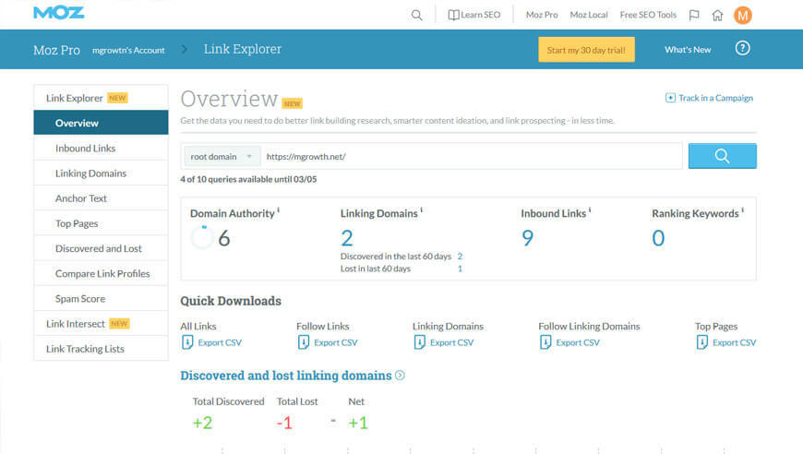Select Inbound Links in the sidebar
Image resolution: width=803 pixels, height=454 pixels.
[85, 149]
